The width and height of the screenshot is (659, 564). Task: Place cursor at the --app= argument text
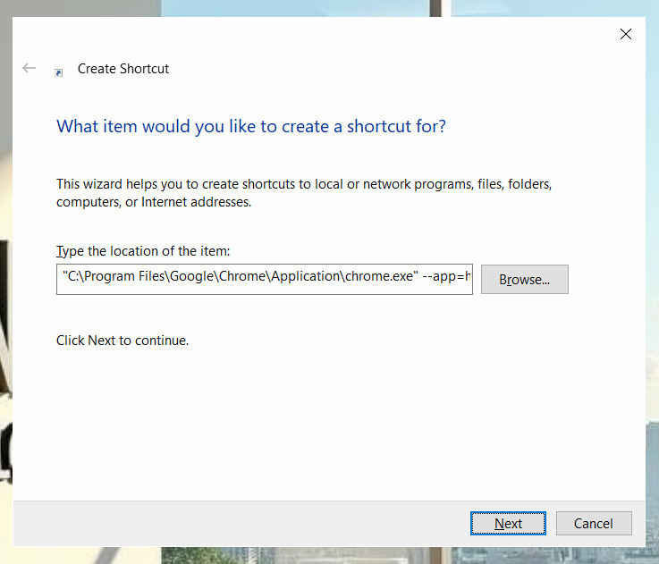pos(444,277)
